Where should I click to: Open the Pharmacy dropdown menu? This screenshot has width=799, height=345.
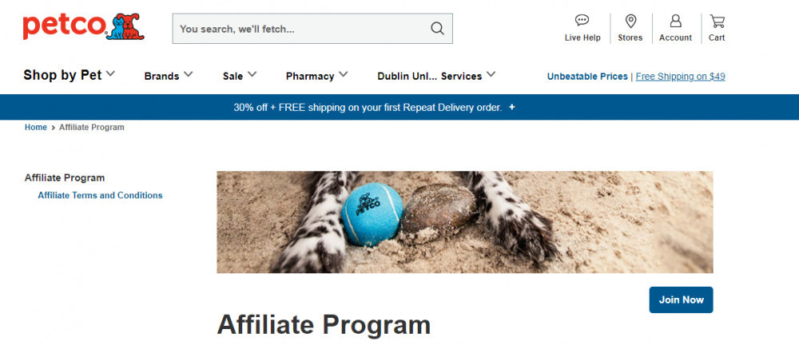[x=317, y=76]
